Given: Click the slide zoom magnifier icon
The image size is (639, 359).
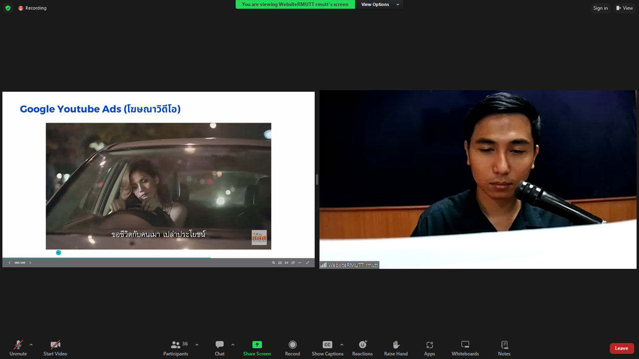Looking at the screenshot, I should 273,262.
